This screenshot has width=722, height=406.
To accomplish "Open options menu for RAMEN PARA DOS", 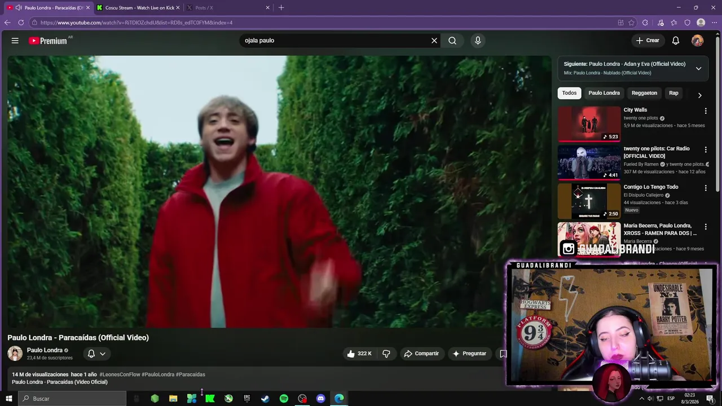I will pos(706,227).
